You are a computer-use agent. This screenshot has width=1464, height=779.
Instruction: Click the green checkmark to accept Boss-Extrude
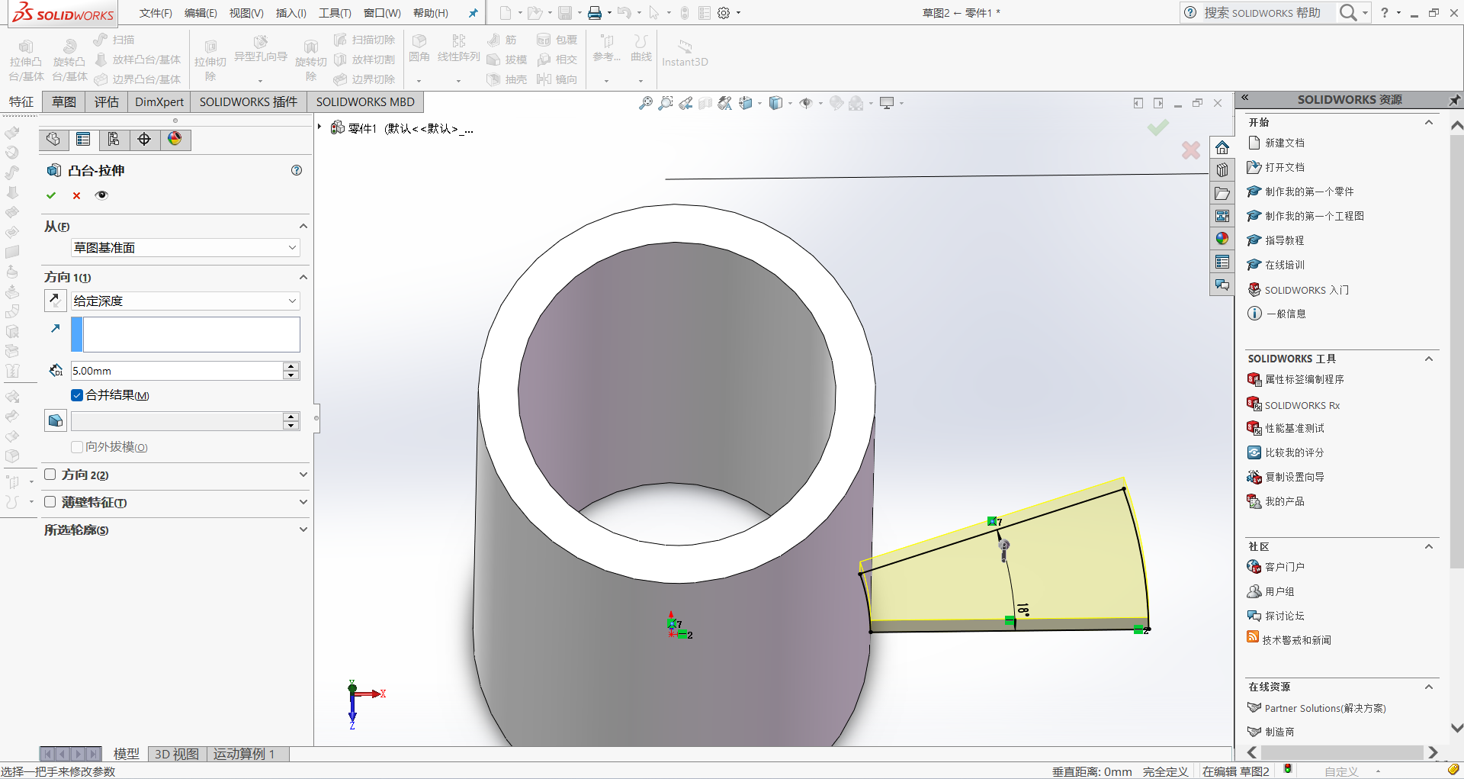click(51, 195)
